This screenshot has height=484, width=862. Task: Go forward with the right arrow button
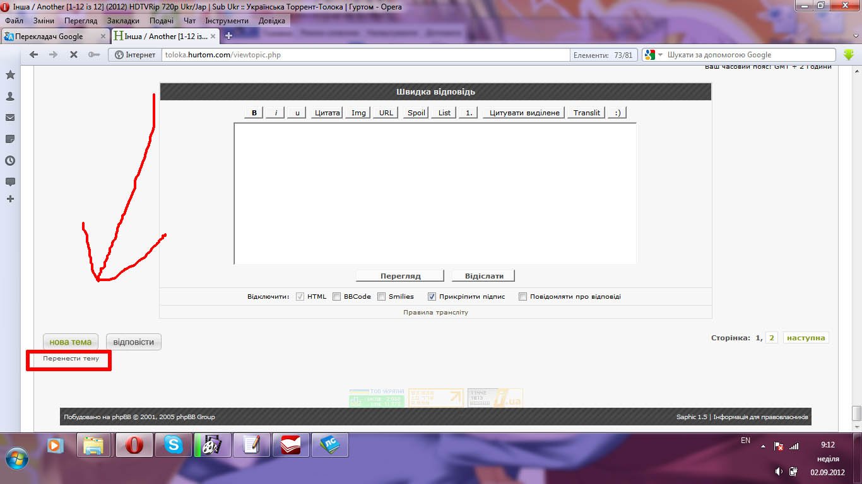54,55
